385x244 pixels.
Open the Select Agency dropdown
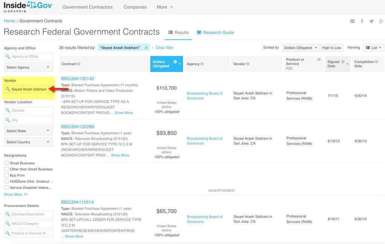tap(28, 67)
